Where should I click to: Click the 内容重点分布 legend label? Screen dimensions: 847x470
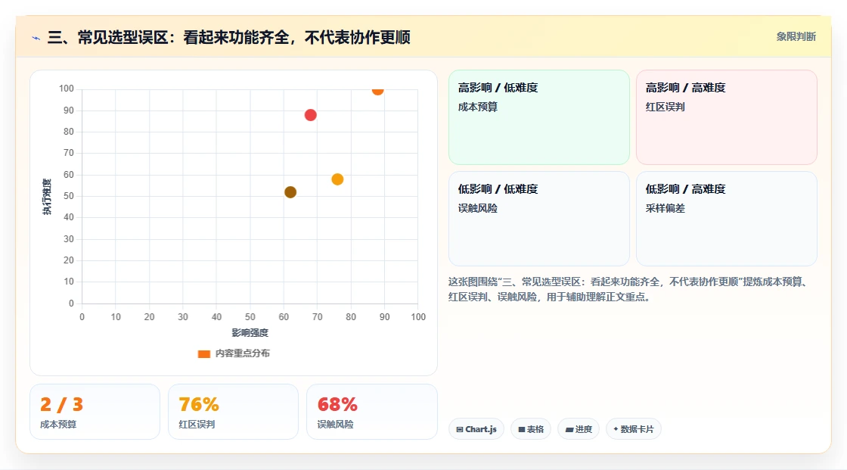pyautogui.click(x=242, y=353)
